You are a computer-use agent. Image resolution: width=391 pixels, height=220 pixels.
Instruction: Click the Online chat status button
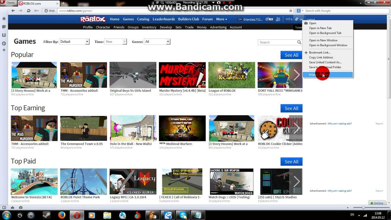coord(377,203)
